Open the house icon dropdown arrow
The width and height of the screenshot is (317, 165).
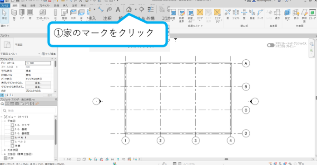click(136, 9)
